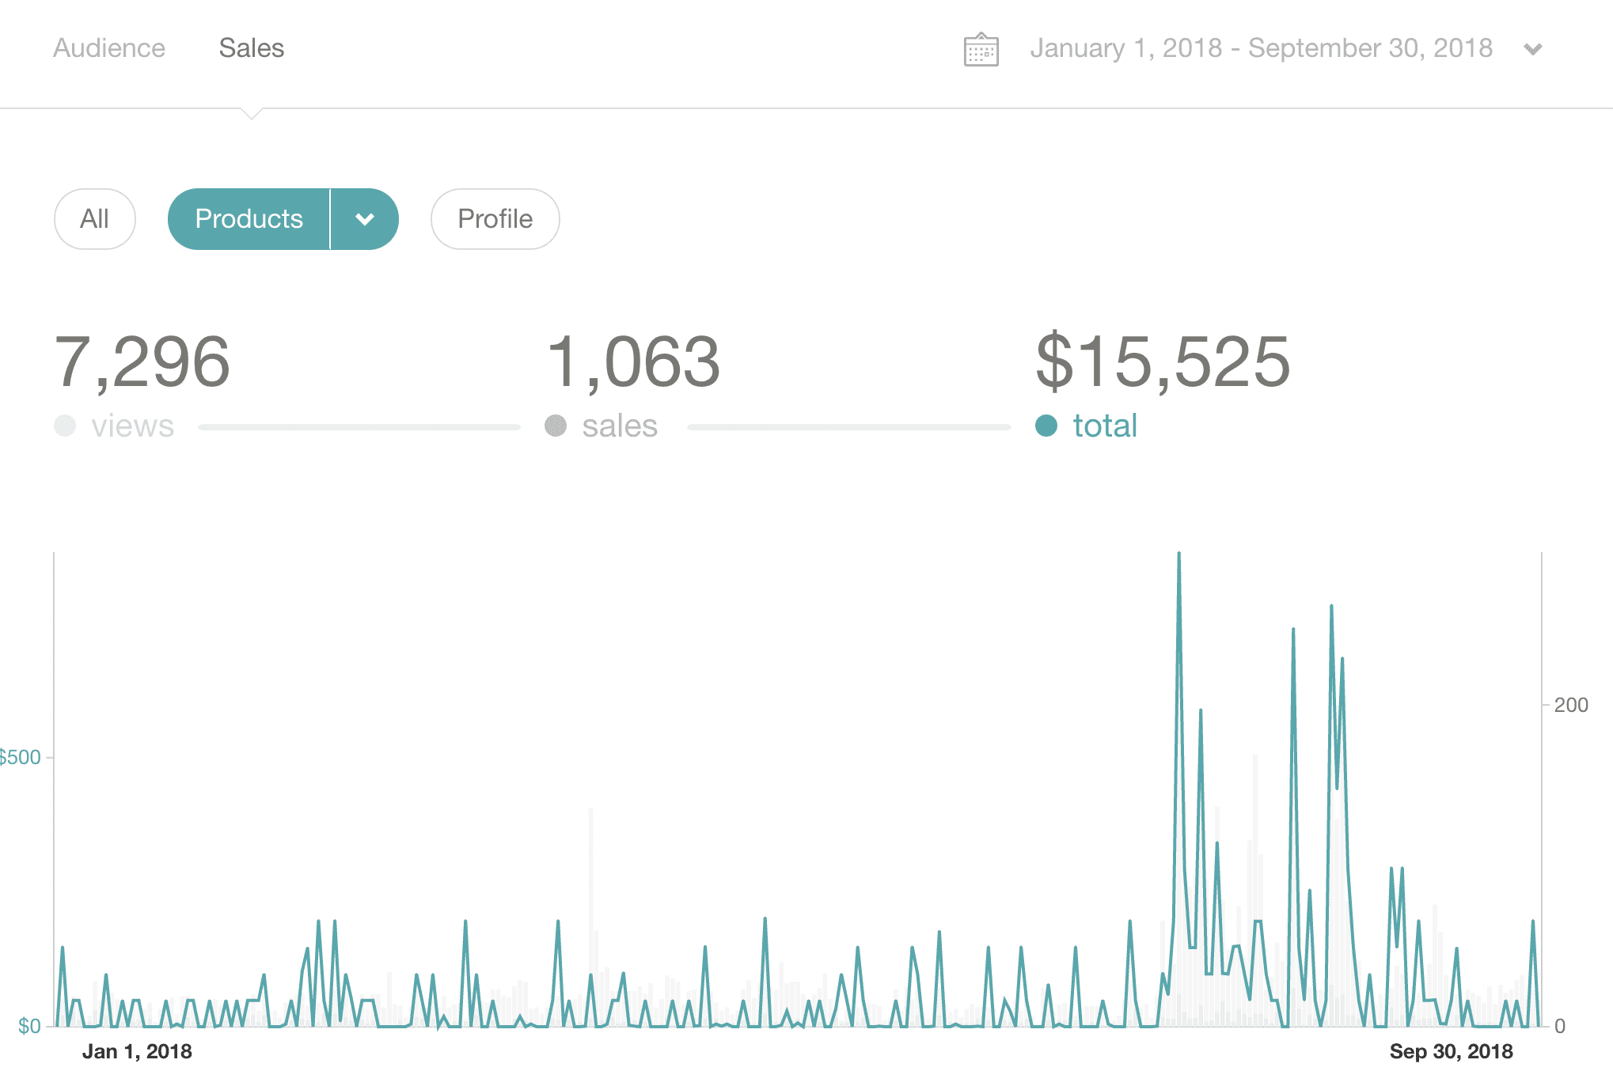Toggle the views series dot

(x=65, y=426)
